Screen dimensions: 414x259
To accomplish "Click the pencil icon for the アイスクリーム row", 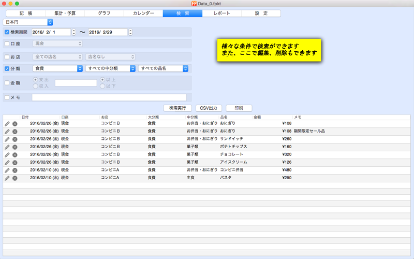I will coord(7,162).
